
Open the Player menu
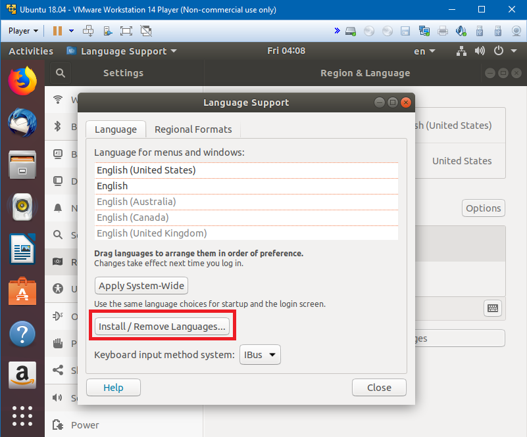coord(23,31)
